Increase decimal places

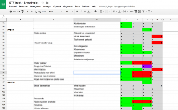tap(39, 11)
